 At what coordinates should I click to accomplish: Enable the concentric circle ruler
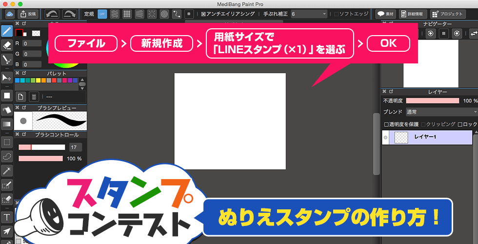click(164, 14)
